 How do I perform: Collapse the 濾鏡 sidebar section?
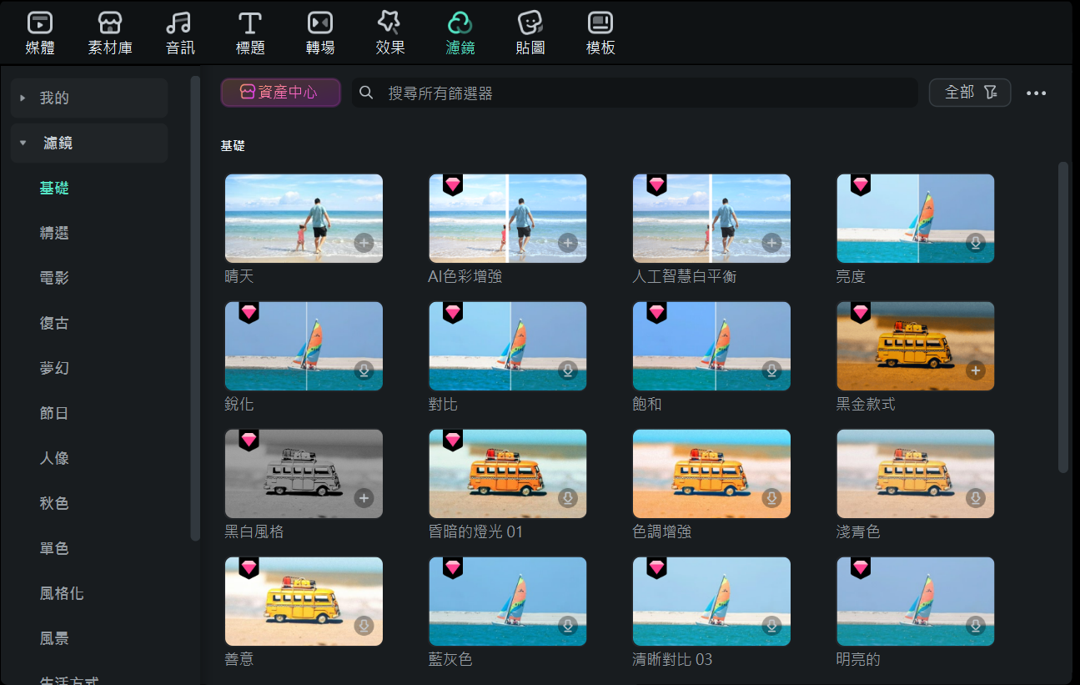click(23, 144)
